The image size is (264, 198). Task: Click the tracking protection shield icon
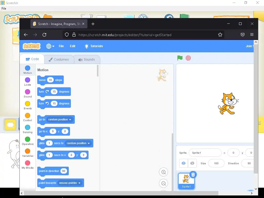coord(67,35)
